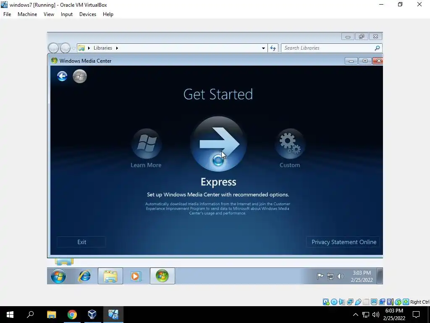Open the View menu in VirtualBox
The width and height of the screenshot is (430, 323).
point(49,14)
